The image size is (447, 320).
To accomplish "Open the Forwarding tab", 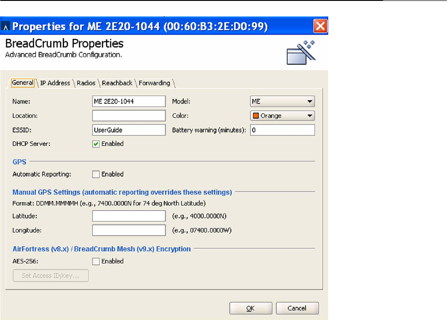I will [x=154, y=83].
